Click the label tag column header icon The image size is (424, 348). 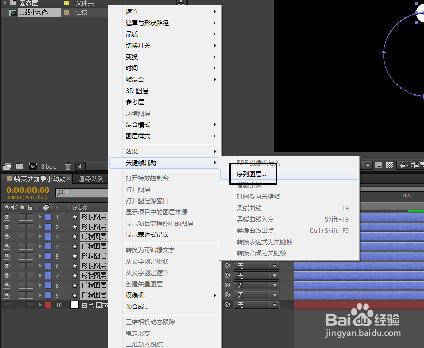pyautogui.click(x=47, y=207)
